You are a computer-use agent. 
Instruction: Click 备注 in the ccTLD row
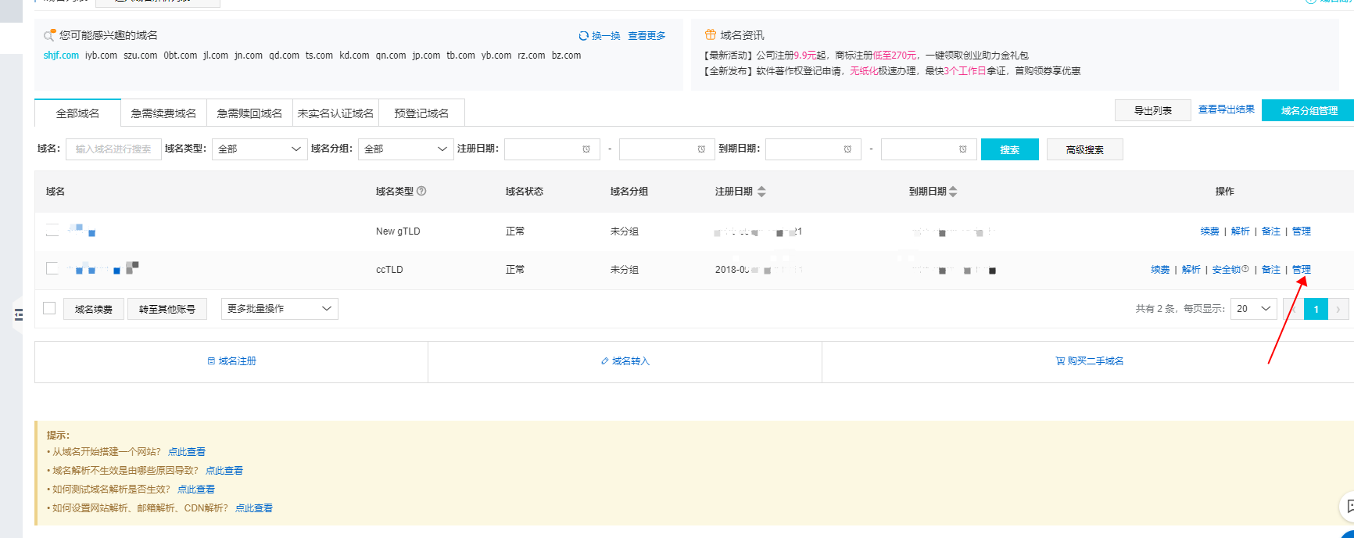[1271, 269]
